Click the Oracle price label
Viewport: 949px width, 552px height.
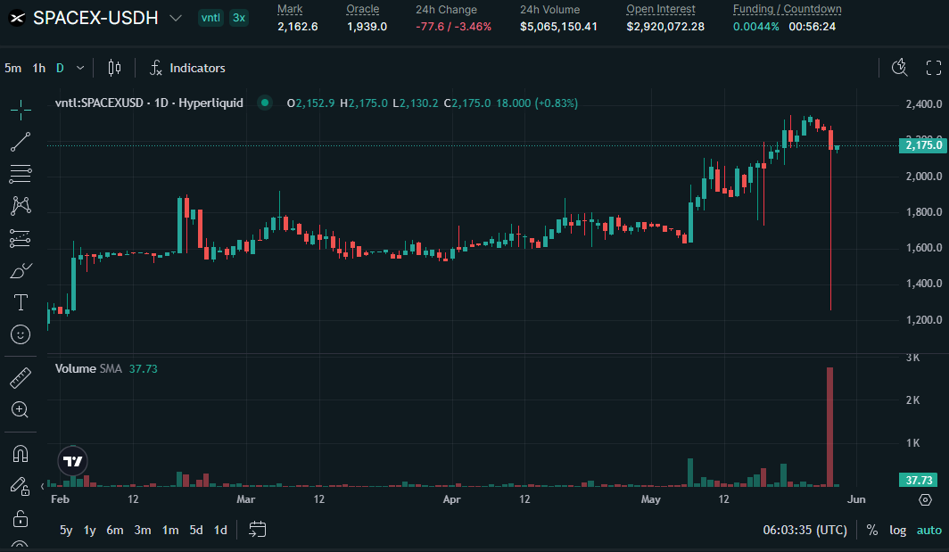coord(362,9)
